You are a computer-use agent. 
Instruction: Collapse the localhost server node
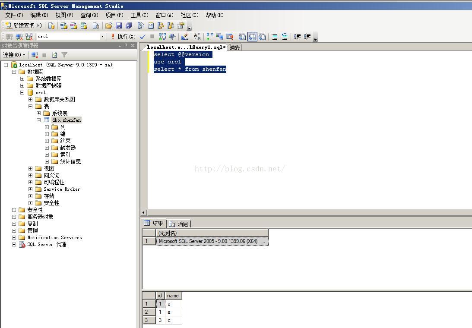coord(6,65)
